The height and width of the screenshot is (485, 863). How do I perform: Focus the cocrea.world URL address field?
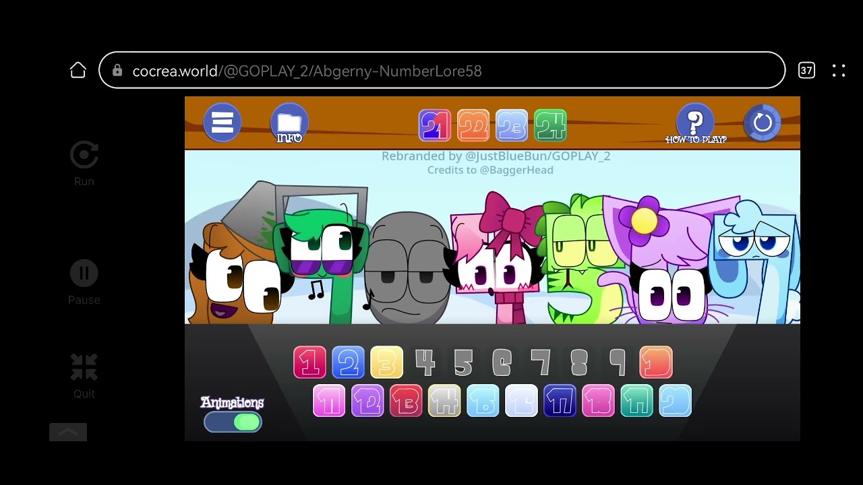pos(442,70)
